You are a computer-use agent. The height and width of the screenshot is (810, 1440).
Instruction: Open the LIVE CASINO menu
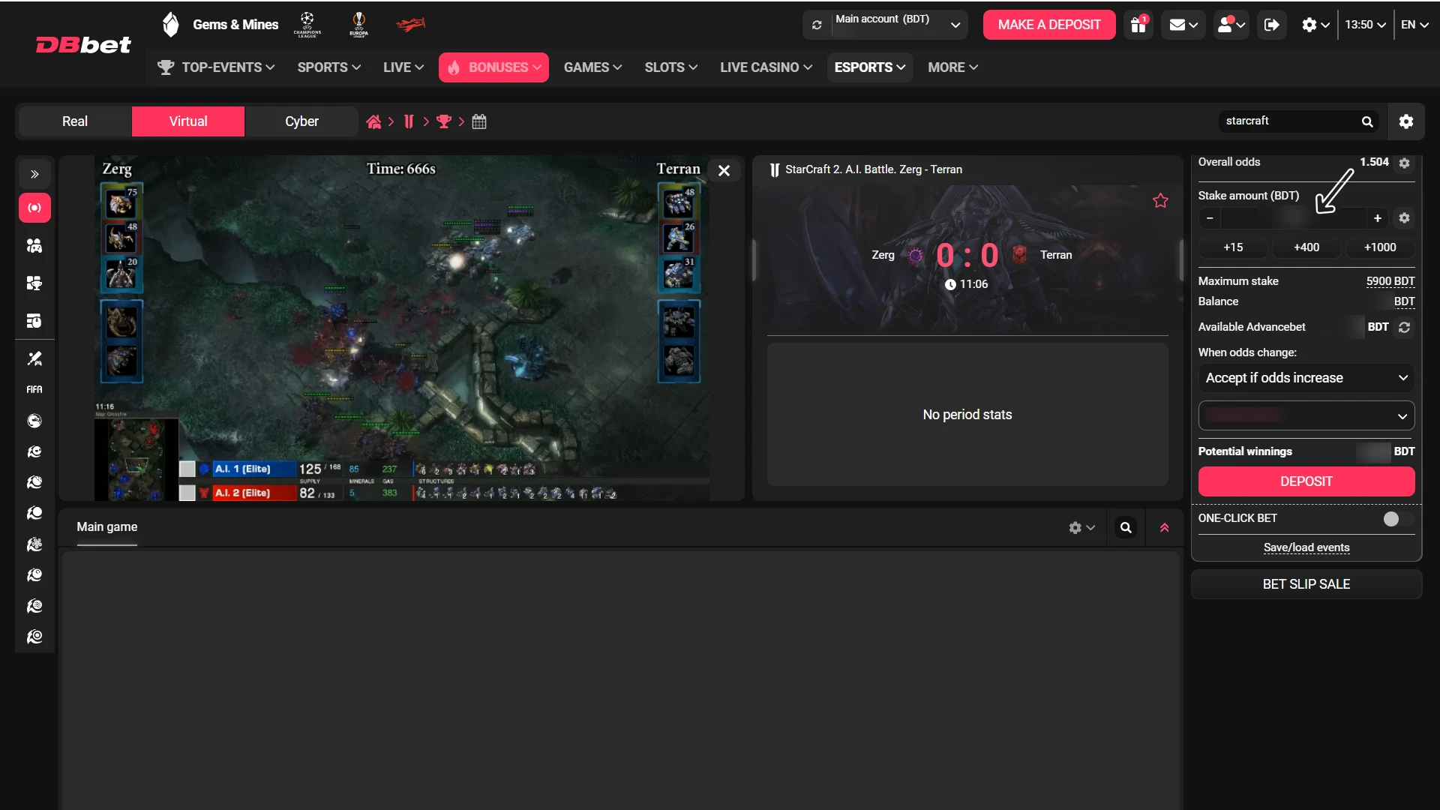pyautogui.click(x=766, y=67)
